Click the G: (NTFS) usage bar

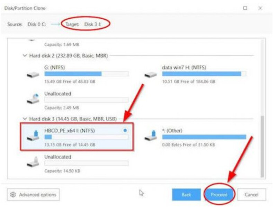coord(86,74)
